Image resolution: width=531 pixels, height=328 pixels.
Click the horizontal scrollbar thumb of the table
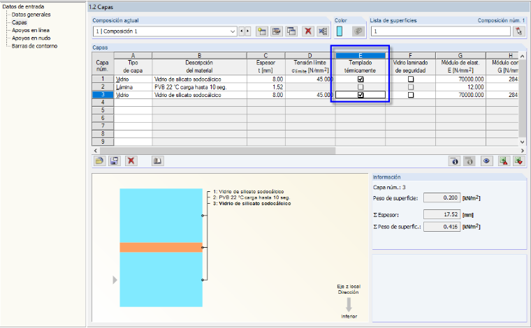coord(217,151)
